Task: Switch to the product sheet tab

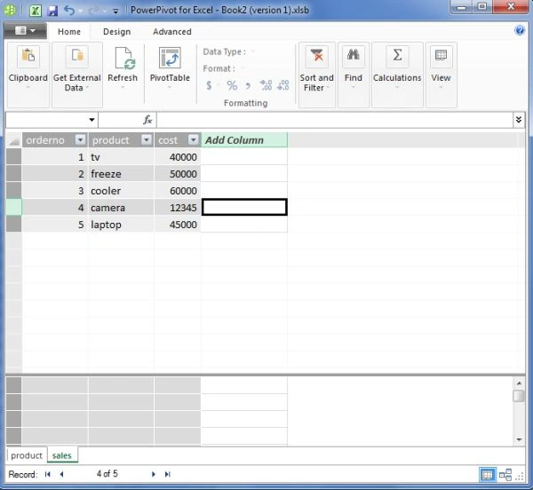Action: click(x=27, y=455)
